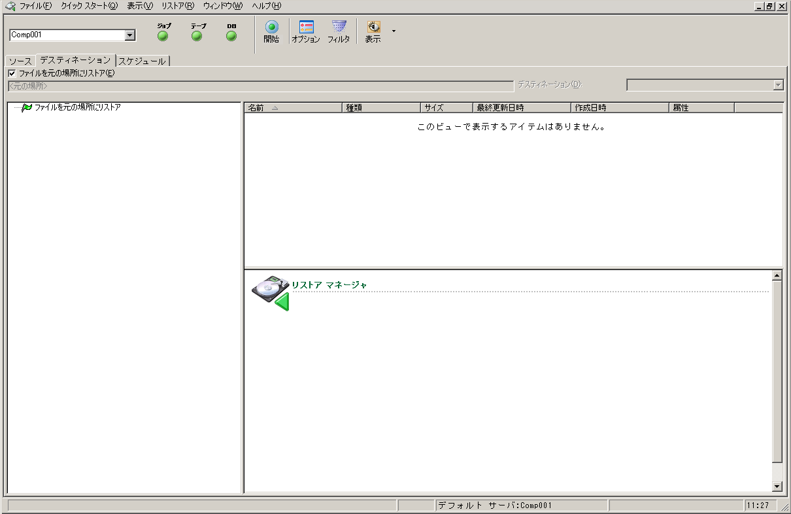This screenshot has width=791, height=514.
Task: Sort by サイズ column header
Action: pos(446,108)
